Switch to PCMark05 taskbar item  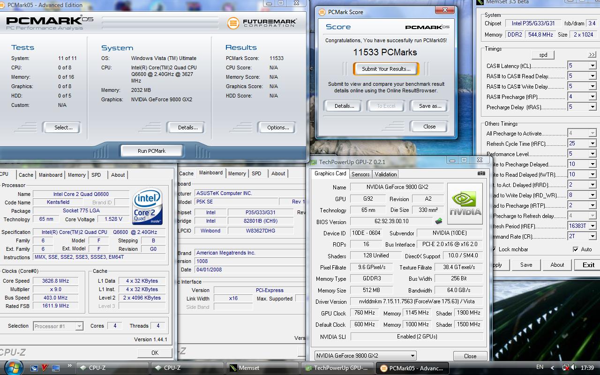[412, 368]
